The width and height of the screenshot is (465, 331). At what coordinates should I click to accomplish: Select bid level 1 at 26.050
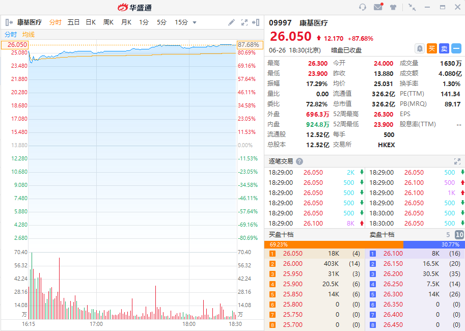click(x=314, y=254)
